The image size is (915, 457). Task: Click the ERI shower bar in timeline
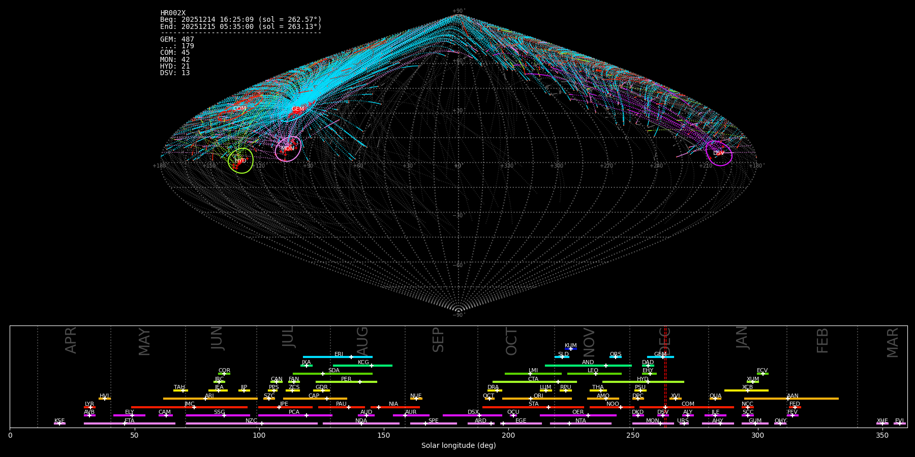pos(338,357)
